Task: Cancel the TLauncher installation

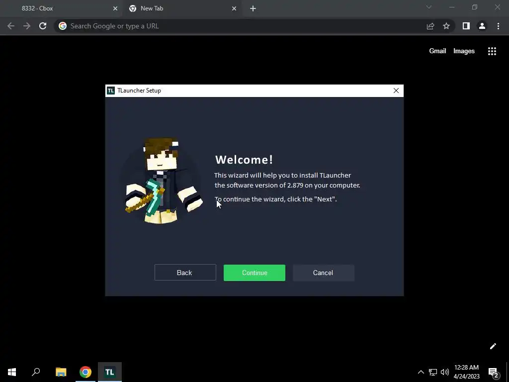Action: (x=323, y=273)
